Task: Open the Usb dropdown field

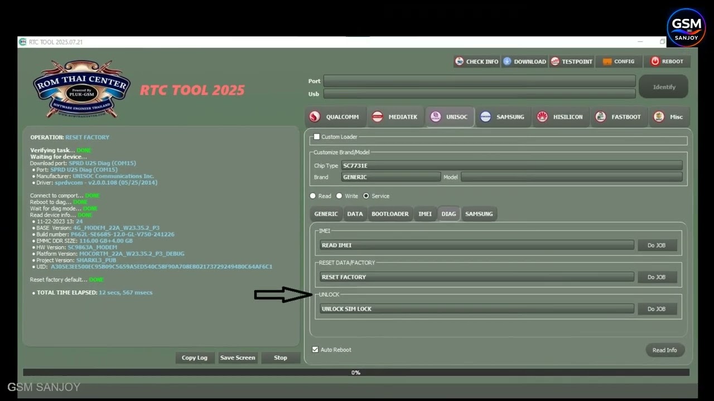Action: click(x=479, y=94)
